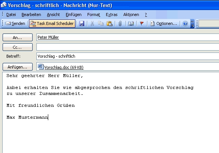Click the red follow-up flag icon
The image size is (219, 153).
click(142, 23)
